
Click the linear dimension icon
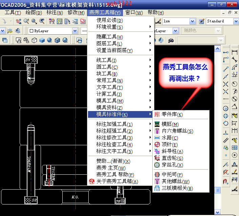(x=234, y=52)
